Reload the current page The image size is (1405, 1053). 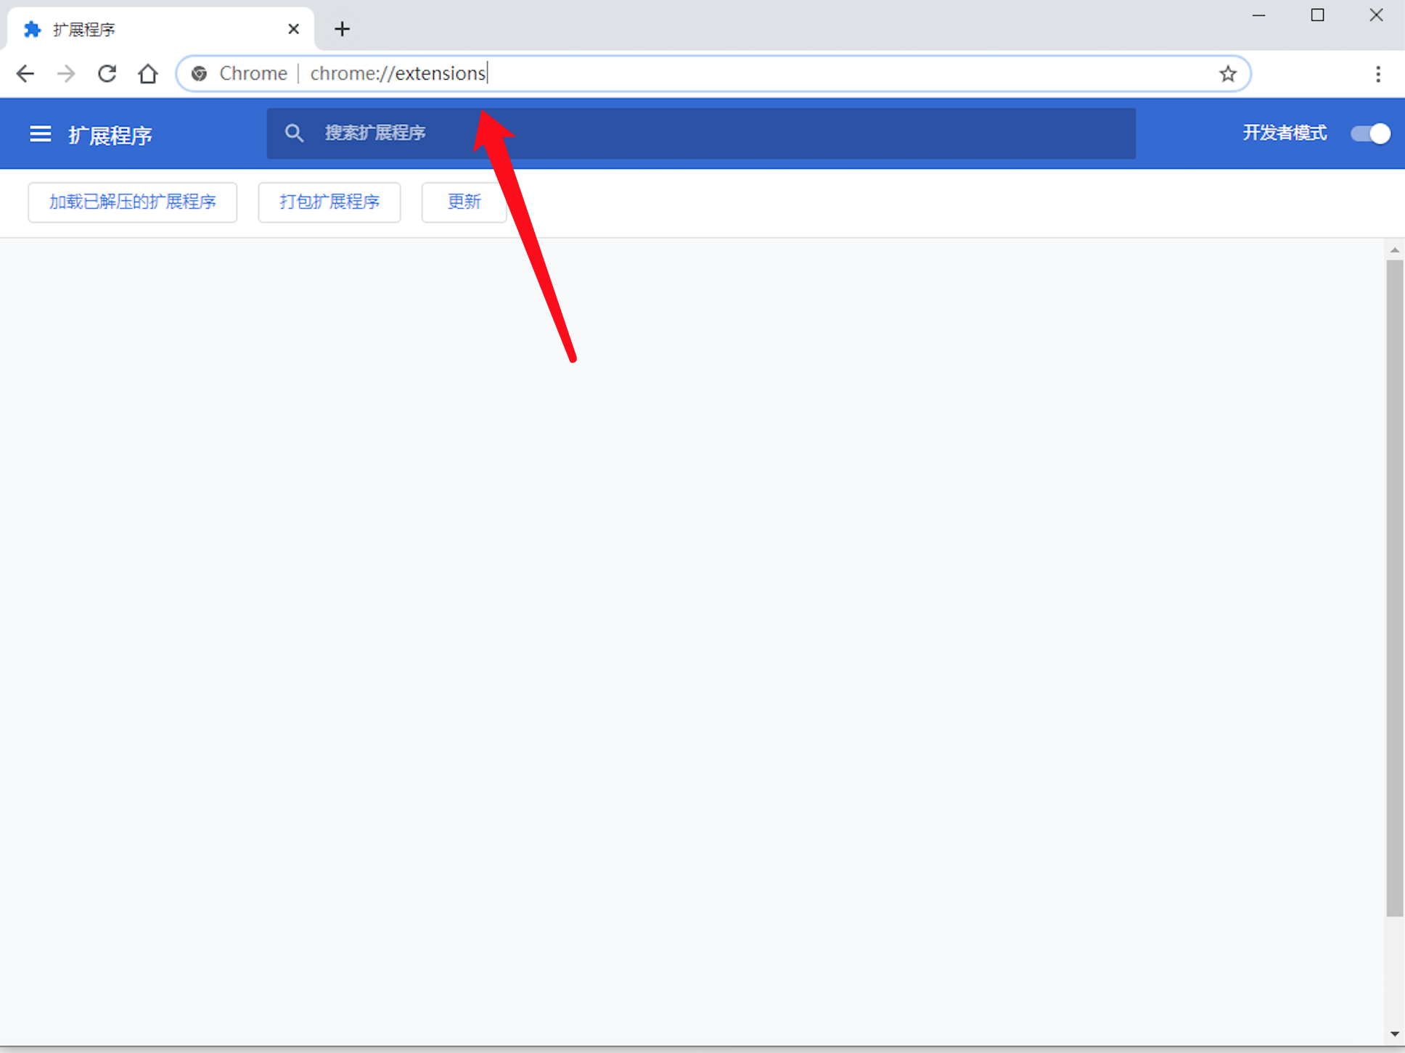click(107, 73)
